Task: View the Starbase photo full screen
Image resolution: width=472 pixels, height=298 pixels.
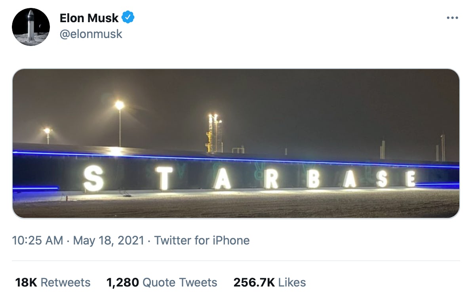Action: (x=236, y=143)
